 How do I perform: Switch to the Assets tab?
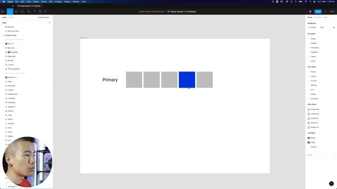tap(11, 17)
